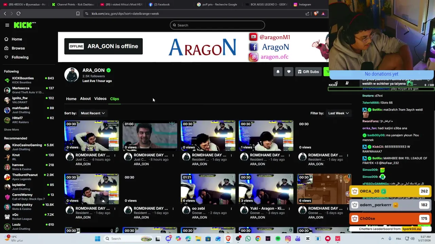The height and width of the screenshot is (244, 435).
Task: Click the Kick search field
Action: point(217,25)
